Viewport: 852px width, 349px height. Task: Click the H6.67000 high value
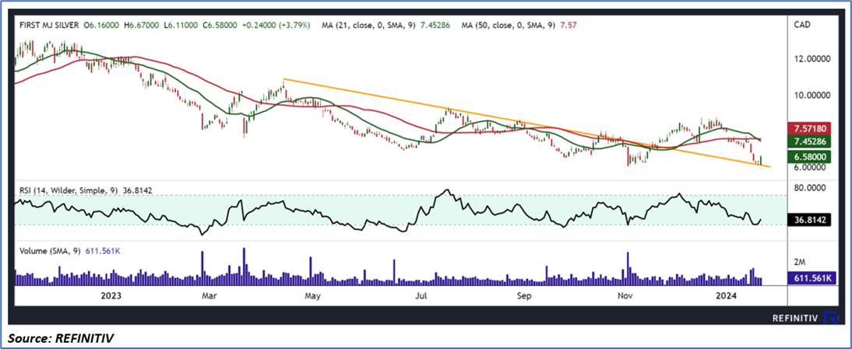pyautogui.click(x=141, y=25)
